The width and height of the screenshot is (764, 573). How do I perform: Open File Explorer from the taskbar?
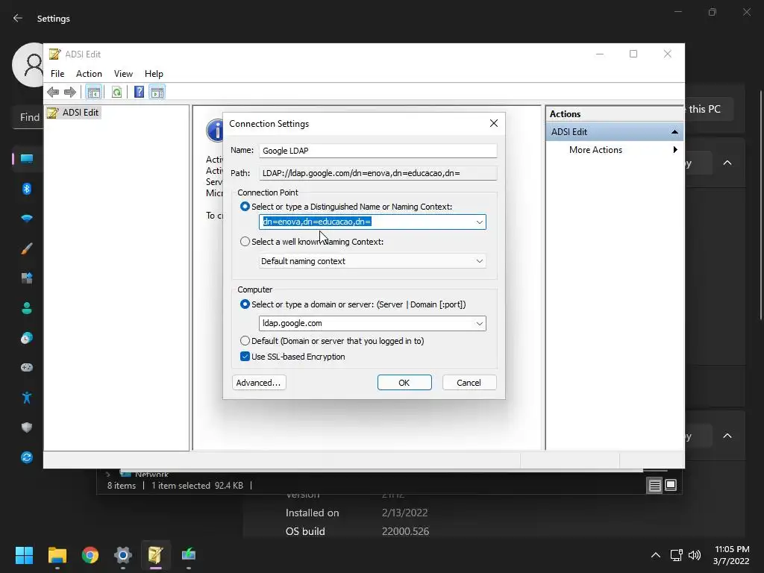[57, 555]
